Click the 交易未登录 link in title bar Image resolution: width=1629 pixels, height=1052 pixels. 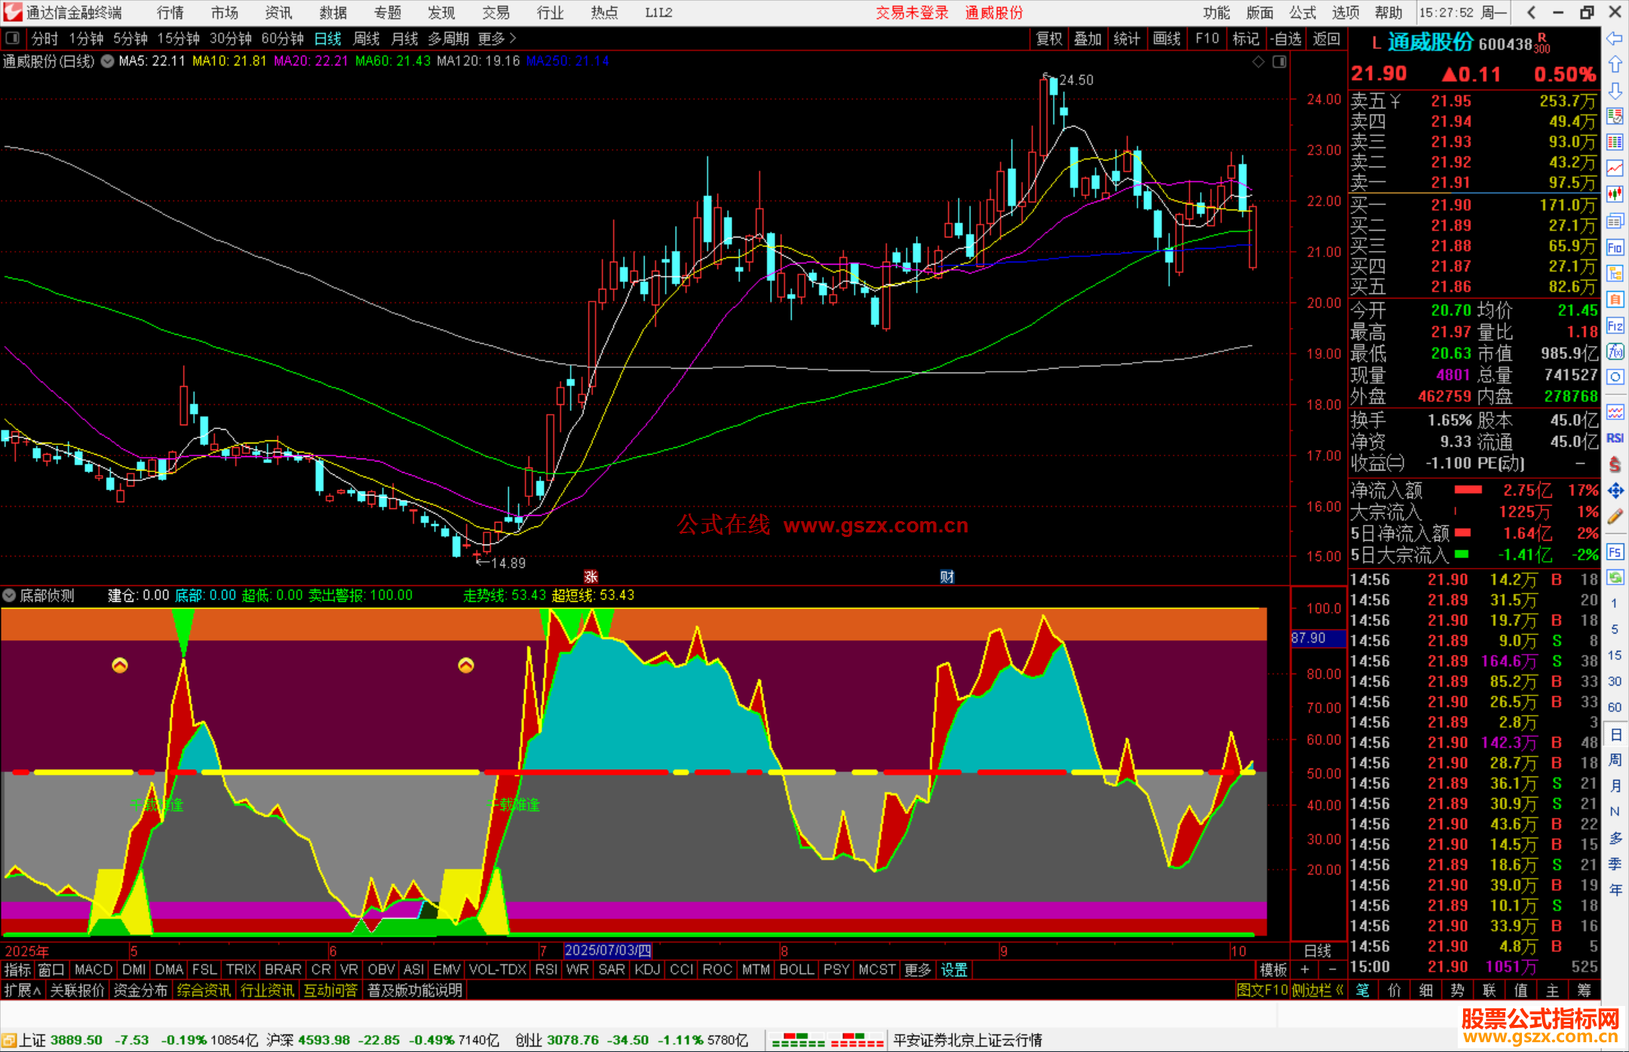[x=912, y=13]
